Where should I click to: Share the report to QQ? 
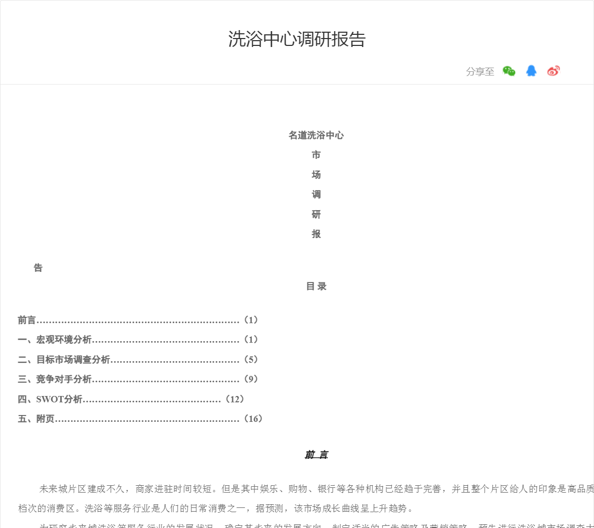pyautogui.click(x=531, y=71)
